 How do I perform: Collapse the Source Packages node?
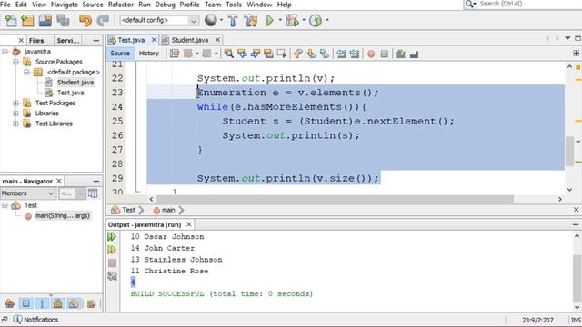(x=15, y=62)
